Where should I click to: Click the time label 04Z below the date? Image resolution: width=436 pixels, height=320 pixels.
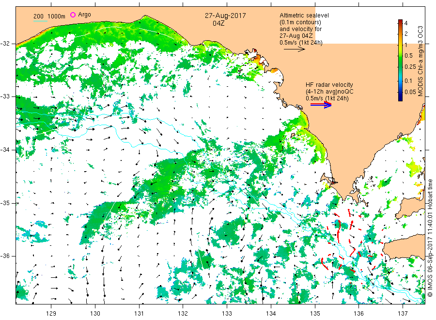click(x=218, y=23)
